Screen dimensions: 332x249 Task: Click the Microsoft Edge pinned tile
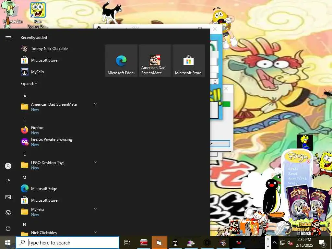(121, 61)
